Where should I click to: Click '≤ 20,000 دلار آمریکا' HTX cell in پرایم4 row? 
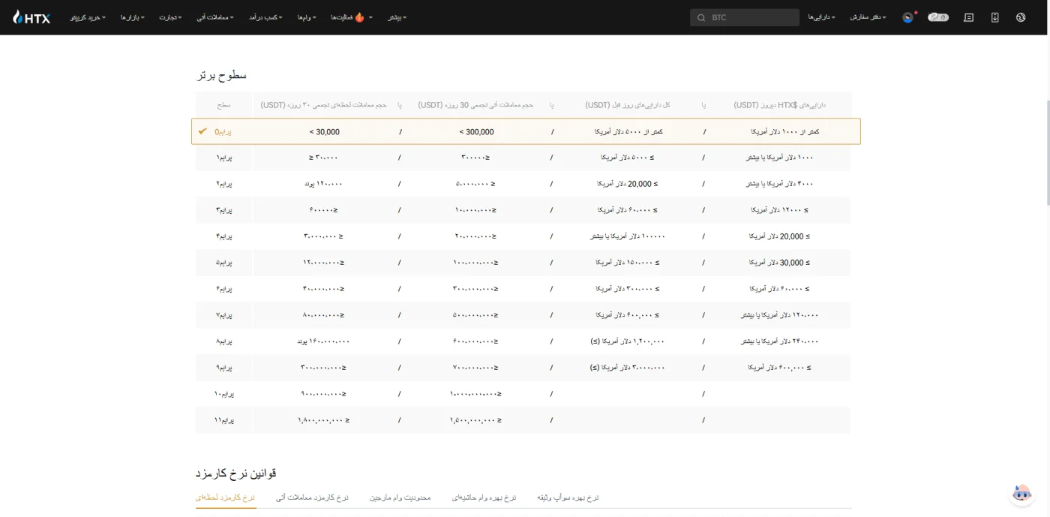pos(779,236)
